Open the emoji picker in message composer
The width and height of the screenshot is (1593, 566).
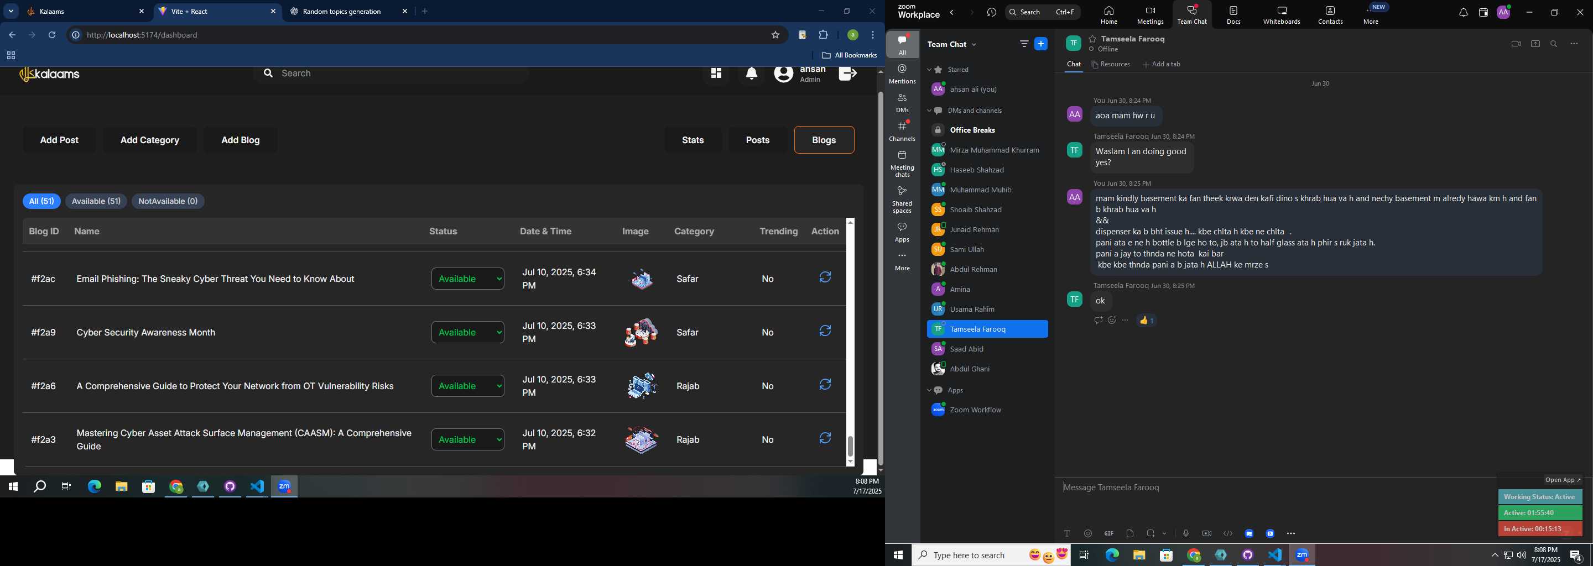pos(1088,534)
